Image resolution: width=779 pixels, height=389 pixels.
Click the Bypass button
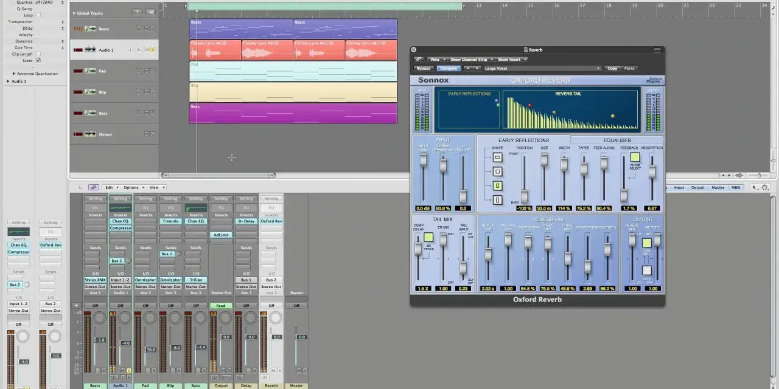tap(424, 69)
